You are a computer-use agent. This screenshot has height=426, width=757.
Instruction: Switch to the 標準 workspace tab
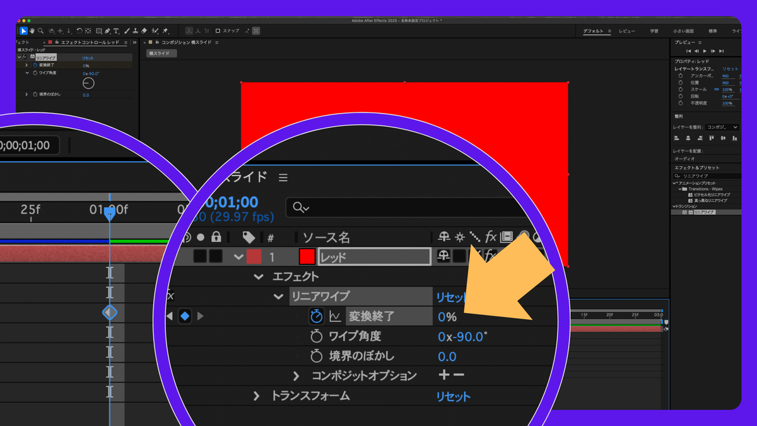click(713, 31)
